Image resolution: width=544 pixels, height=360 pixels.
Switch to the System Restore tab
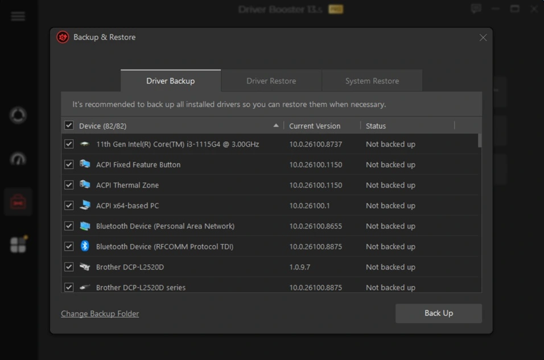point(372,81)
